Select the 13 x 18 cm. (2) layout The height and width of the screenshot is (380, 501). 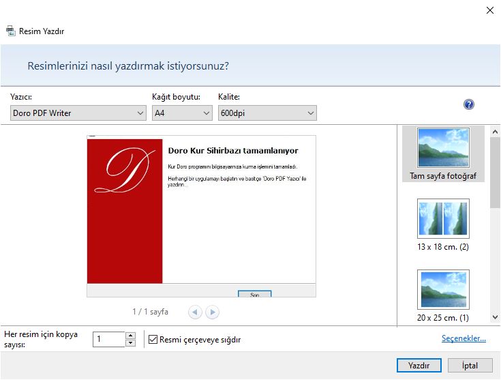pyautogui.click(x=443, y=225)
